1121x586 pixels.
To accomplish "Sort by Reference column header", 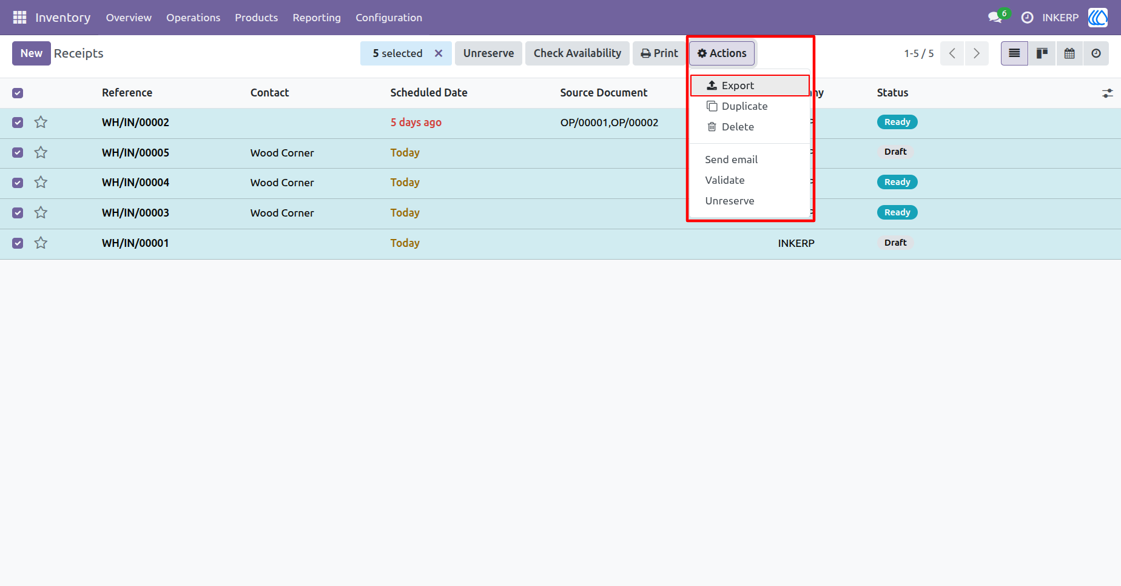I will click(x=127, y=93).
